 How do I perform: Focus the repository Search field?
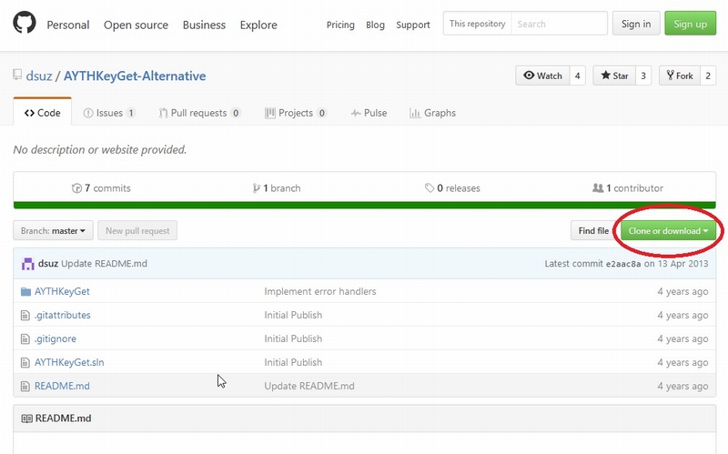(559, 24)
